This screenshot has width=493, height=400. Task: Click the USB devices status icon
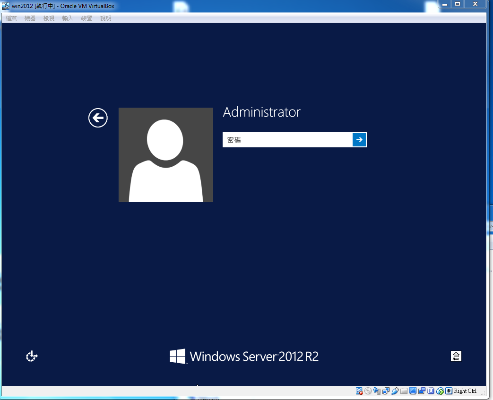pos(395,391)
